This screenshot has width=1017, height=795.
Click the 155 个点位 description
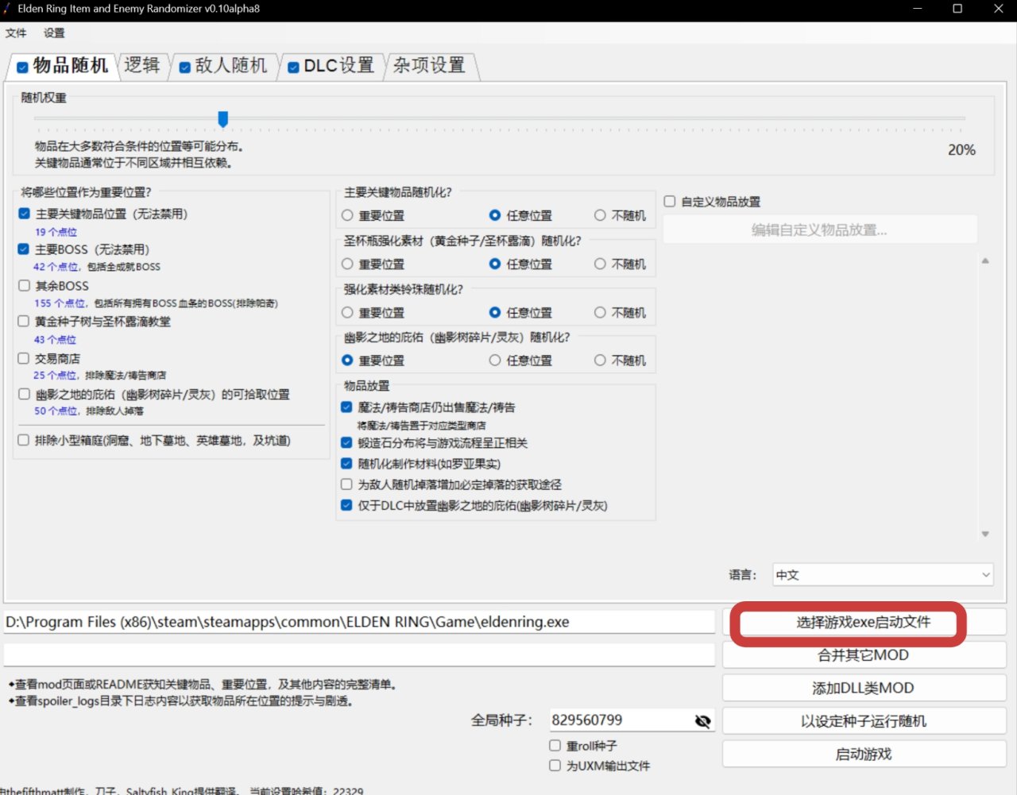pyautogui.click(x=156, y=303)
